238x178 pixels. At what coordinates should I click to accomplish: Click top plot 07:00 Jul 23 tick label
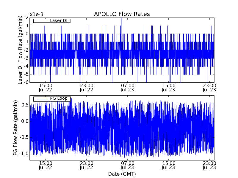tap(127, 88)
